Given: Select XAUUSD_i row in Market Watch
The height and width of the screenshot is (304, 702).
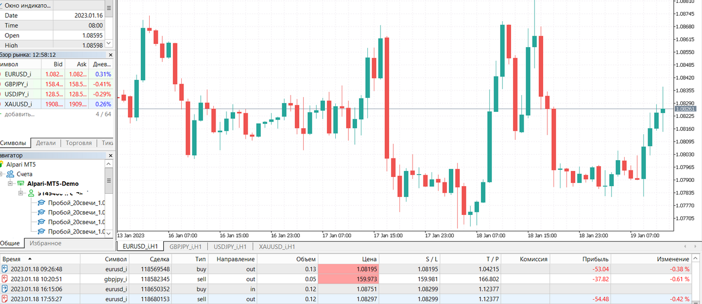Looking at the screenshot, I should pos(57,104).
